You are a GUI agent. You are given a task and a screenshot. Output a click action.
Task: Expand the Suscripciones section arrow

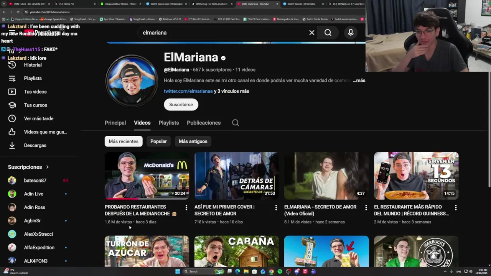(47, 167)
